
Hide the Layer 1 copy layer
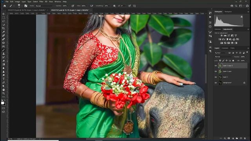216,71
